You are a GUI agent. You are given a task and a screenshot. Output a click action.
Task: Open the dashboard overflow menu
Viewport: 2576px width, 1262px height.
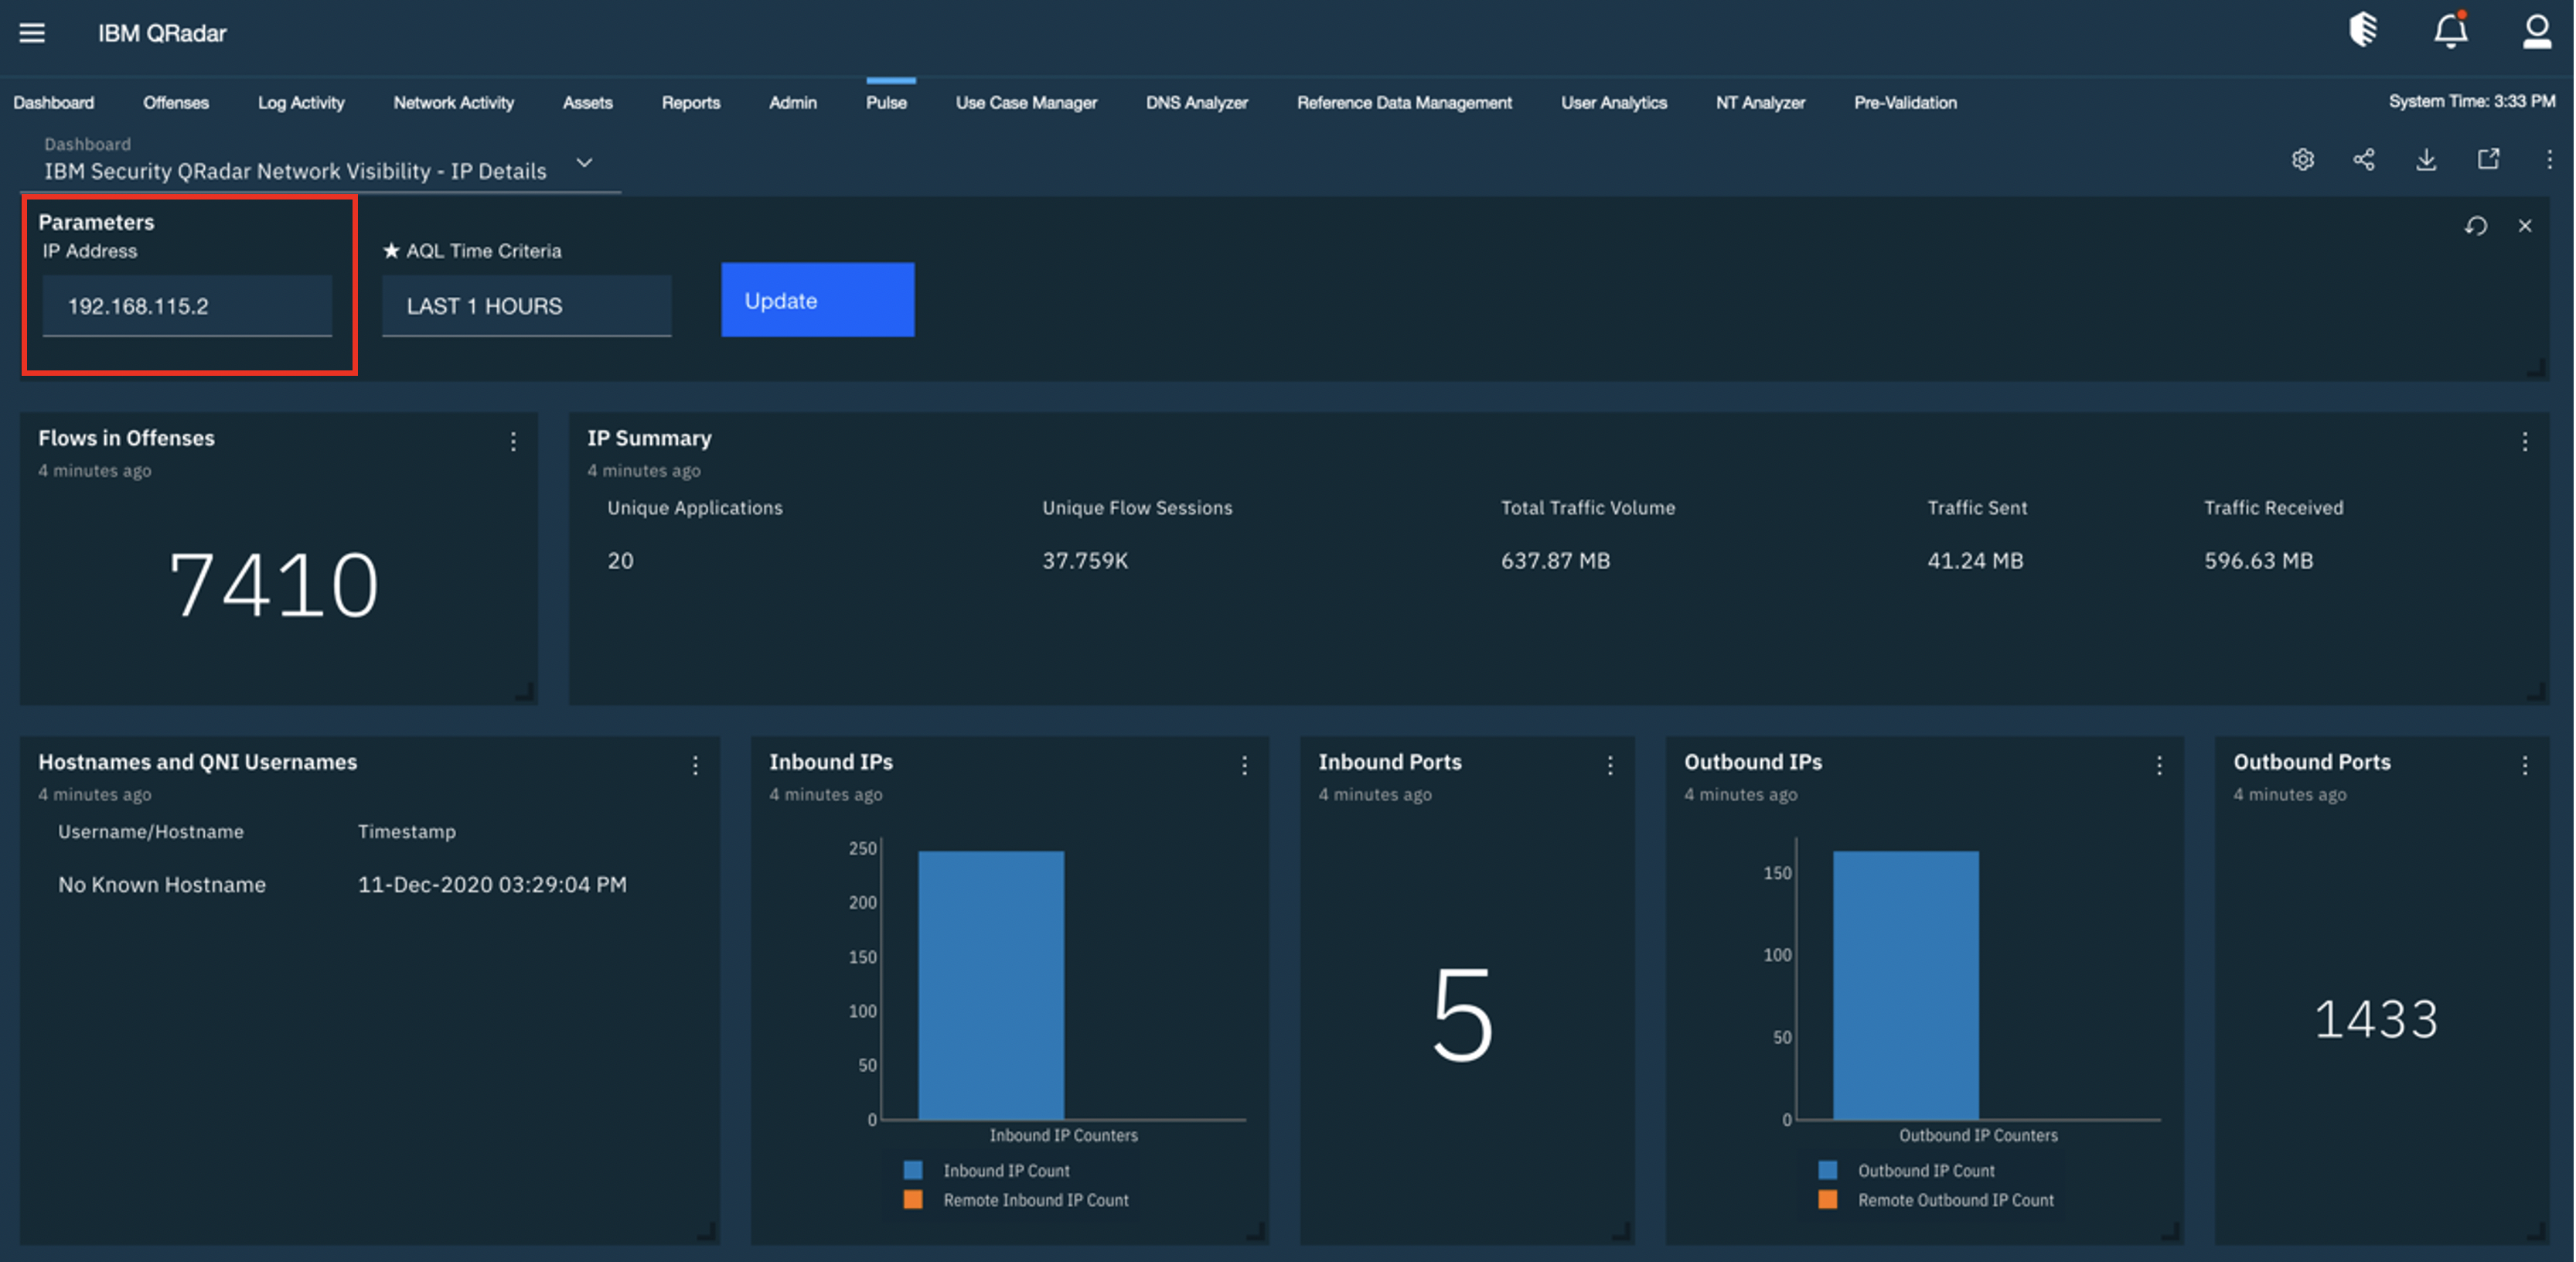coord(2549,160)
